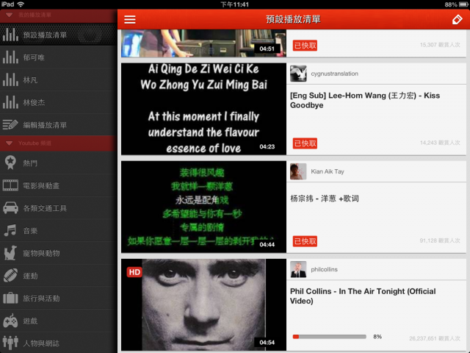Open 音樂 music note icon
470x353 pixels.
click(x=10, y=230)
